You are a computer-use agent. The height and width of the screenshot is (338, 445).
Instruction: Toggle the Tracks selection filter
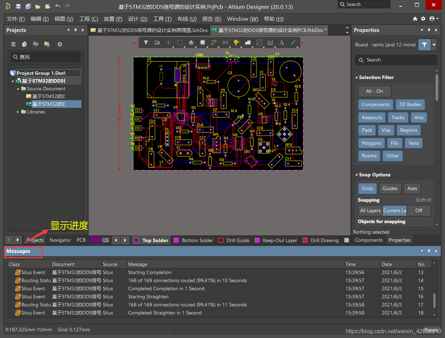point(398,117)
